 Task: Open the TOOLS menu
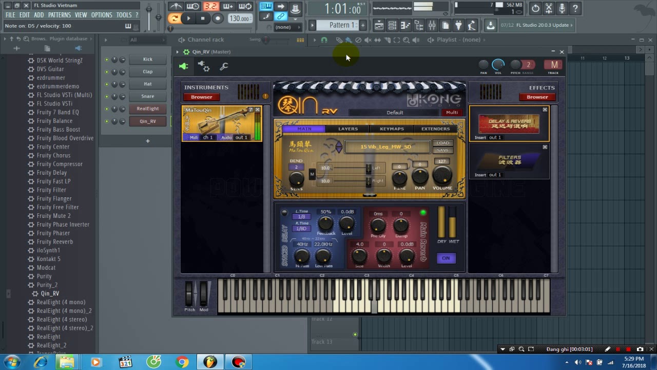(124, 15)
